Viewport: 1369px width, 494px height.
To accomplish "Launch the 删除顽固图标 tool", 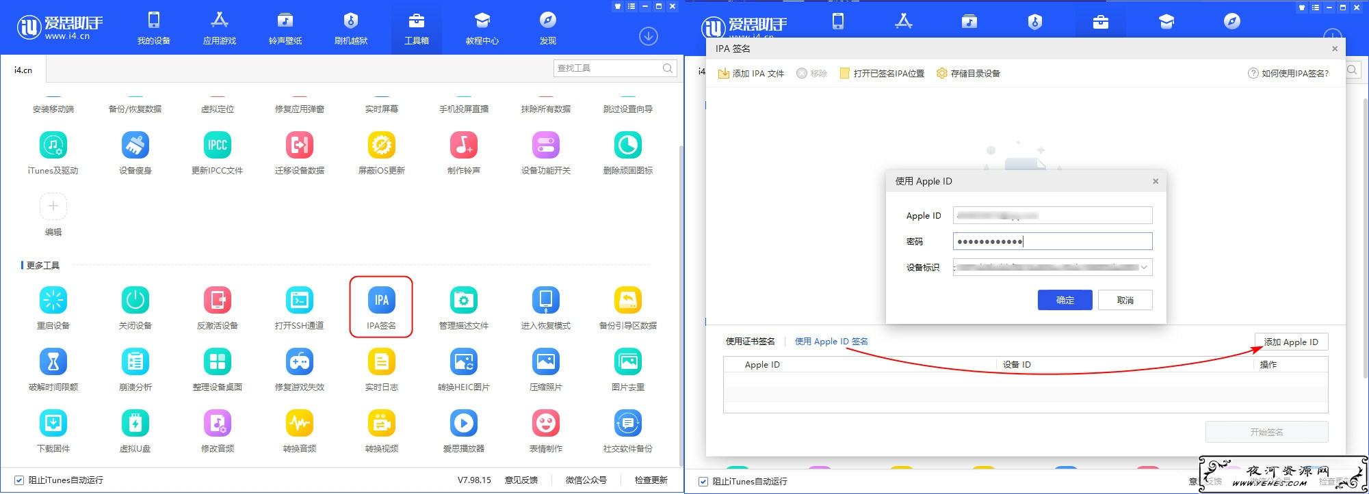I will pyautogui.click(x=628, y=145).
